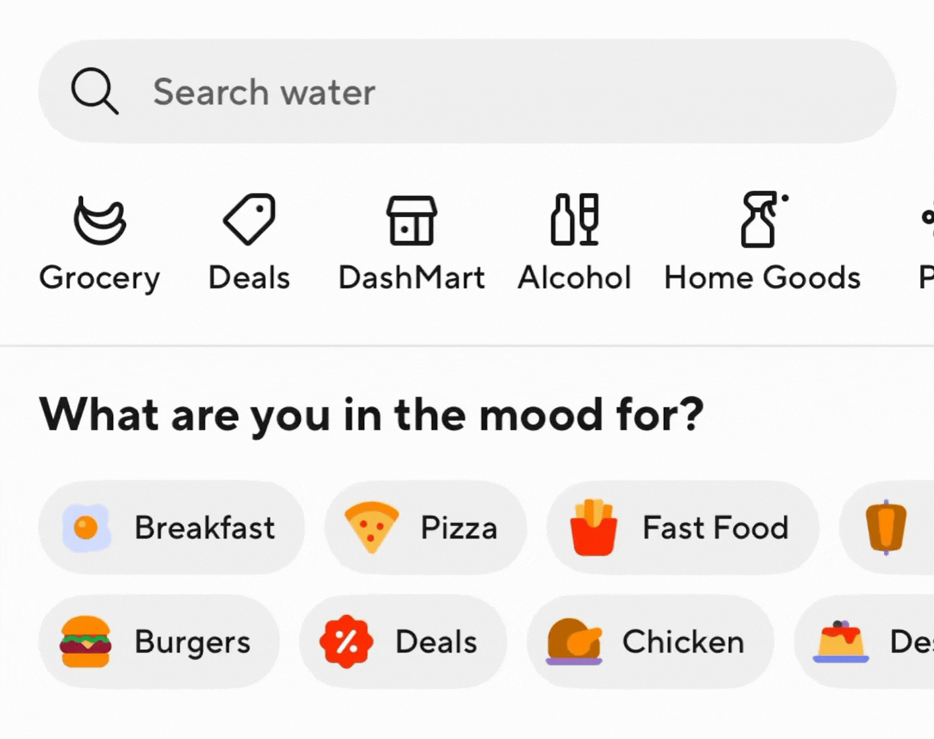Tap the hamburger icon beside Burgers

coord(86,641)
